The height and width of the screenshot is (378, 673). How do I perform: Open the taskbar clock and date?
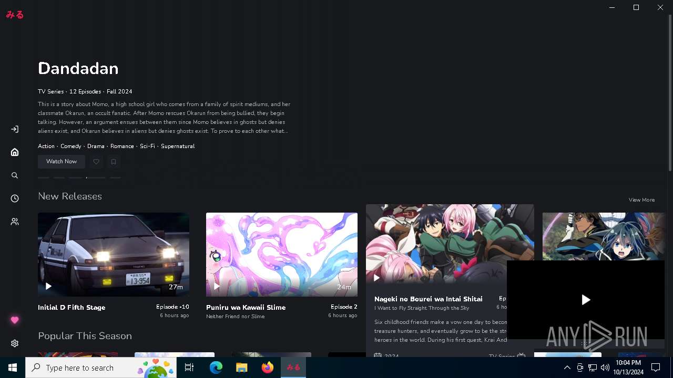point(628,367)
